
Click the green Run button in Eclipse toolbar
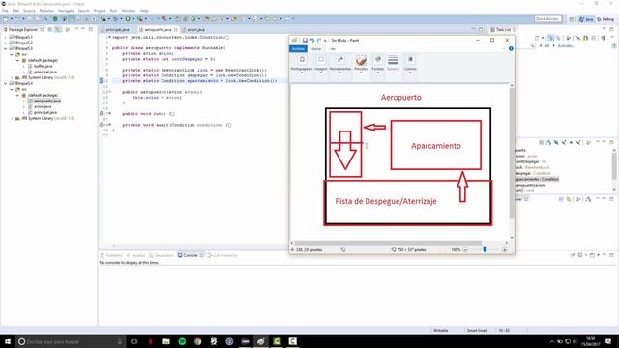tap(128, 19)
